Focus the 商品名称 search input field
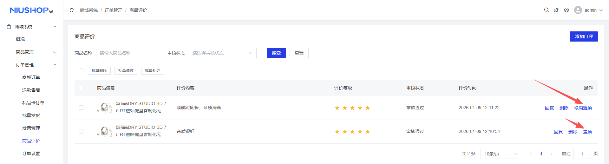609x164 pixels. pyautogui.click(x=126, y=53)
